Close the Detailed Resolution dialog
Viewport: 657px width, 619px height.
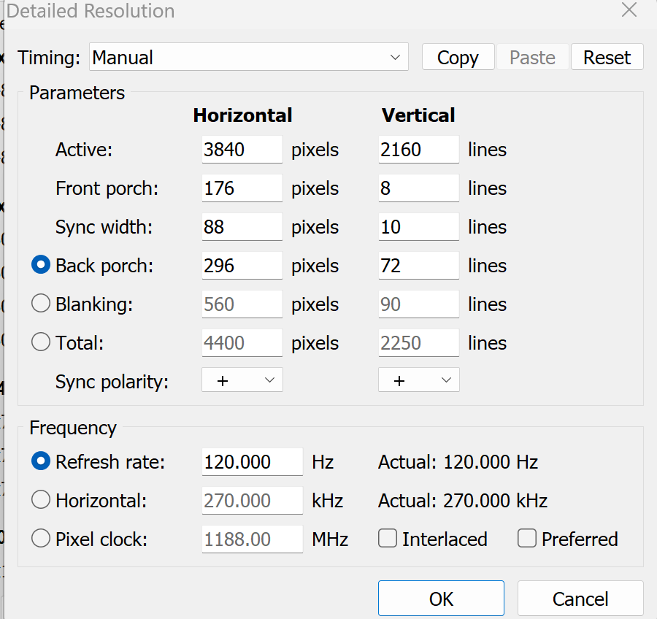629,10
